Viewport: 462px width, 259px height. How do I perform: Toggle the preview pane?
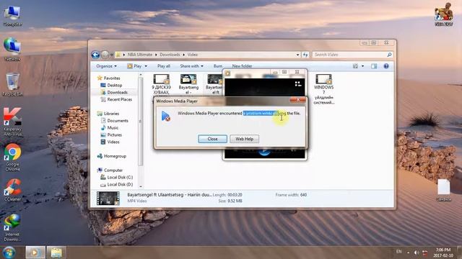tap(374, 66)
